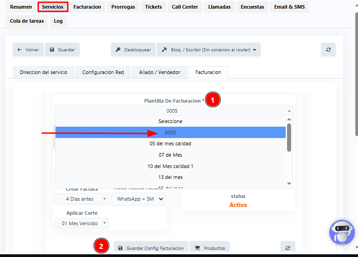The height and width of the screenshot is (257, 358).
Task: Click the dropdown list scrollbar thumb
Action: pos(289,137)
